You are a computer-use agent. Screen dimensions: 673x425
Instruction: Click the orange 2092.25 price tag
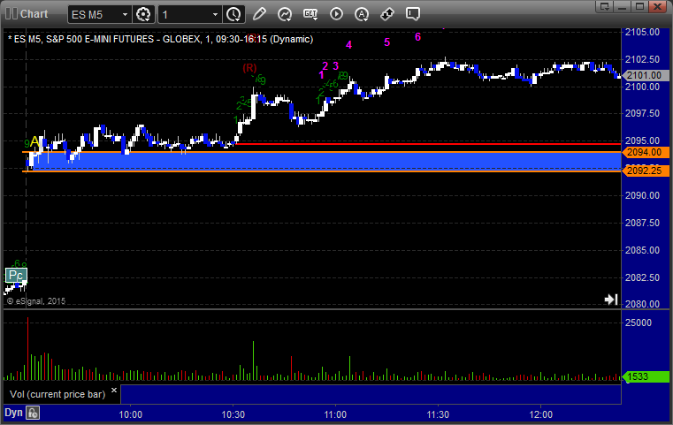[x=644, y=171]
